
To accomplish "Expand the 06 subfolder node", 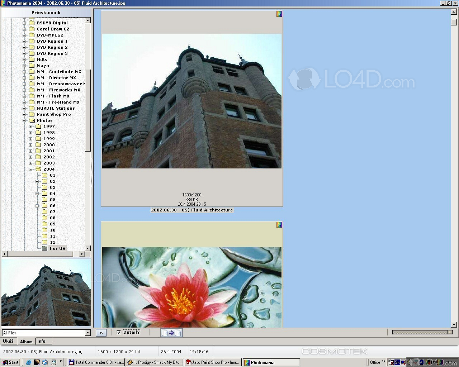I will (37, 206).
